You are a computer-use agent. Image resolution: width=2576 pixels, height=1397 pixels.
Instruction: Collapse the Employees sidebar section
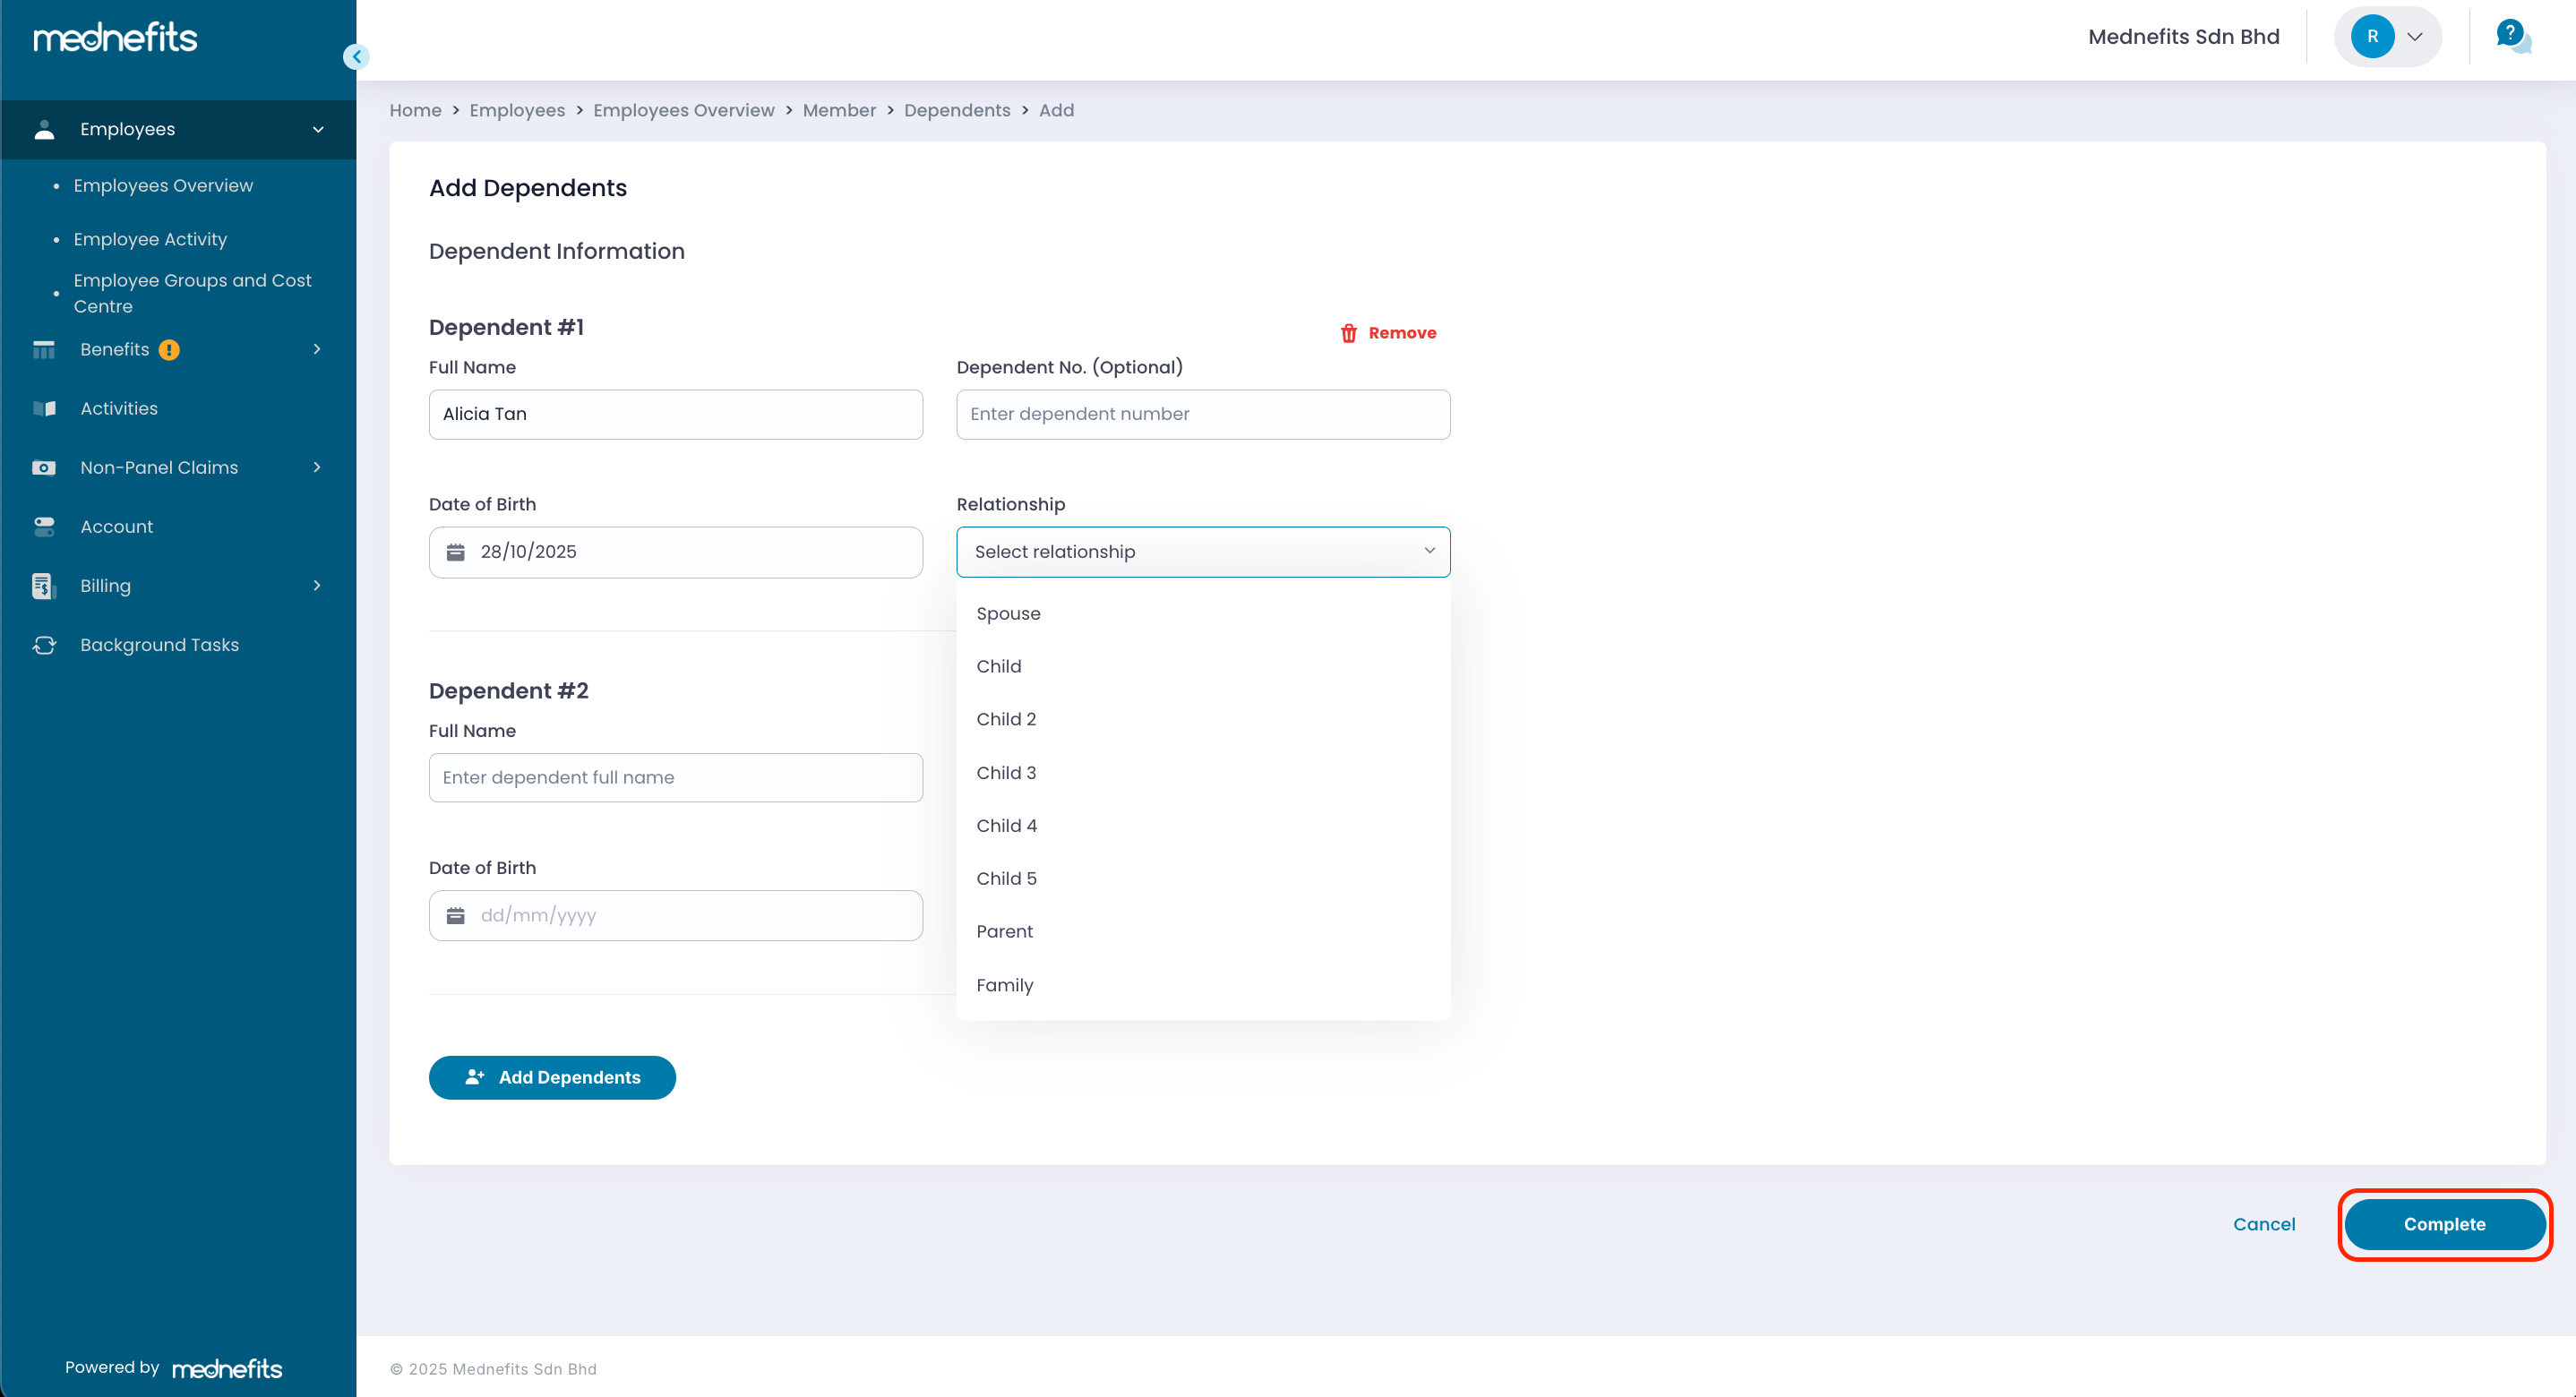click(x=317, y=130)
